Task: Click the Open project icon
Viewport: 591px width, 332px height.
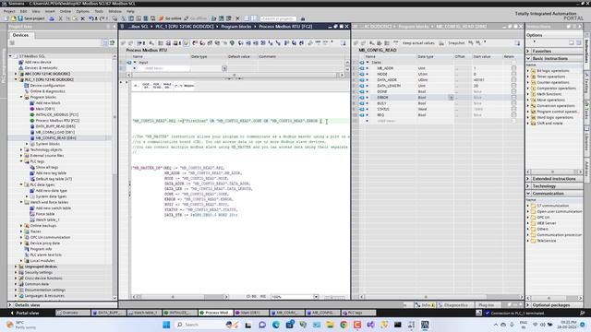Action: tap(14, 18)
